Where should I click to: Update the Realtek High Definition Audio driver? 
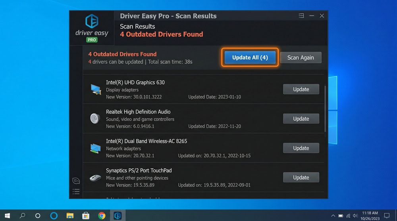coord(301,119)
